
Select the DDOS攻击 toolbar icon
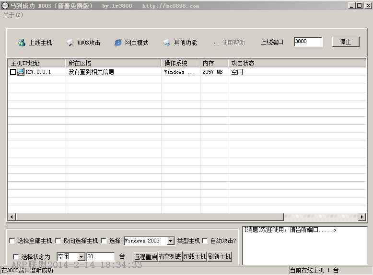(70, 43)
